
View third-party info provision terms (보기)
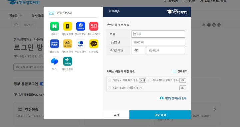point(183,80)
